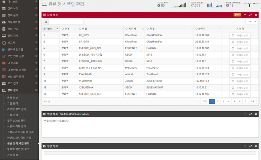Expand the 시뮬레이션 menu chevron
261x160 pixels.
coord(36,22)
